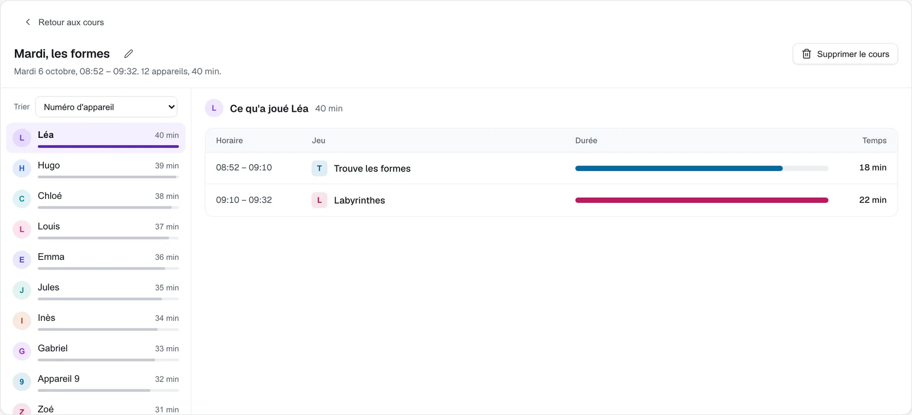The height and width of the screenshot is (415, 912).
Task: Click the course date and devices summary
Action: pyautogui.click(x=117, y=71)
